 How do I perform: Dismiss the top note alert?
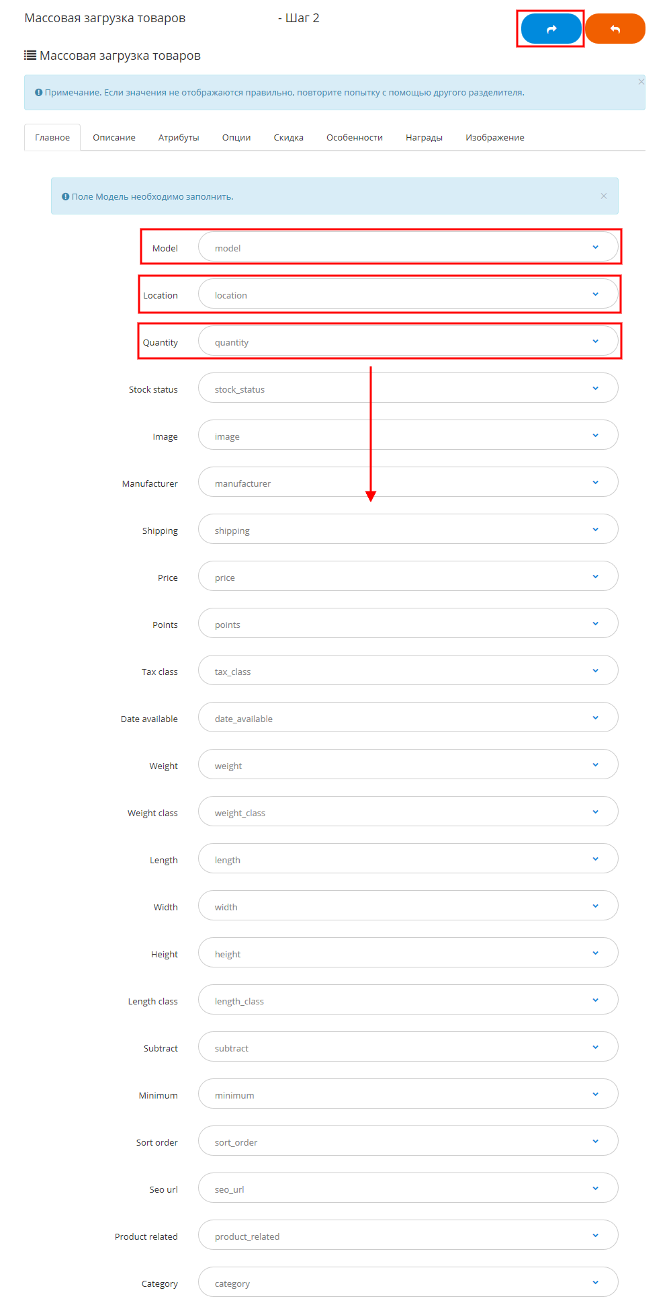tap(641, 82)
